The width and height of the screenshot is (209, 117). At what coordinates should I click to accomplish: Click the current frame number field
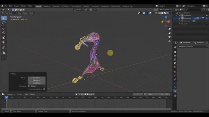138,94
